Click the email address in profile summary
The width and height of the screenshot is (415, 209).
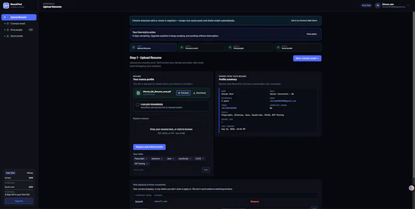click(283, 101)
